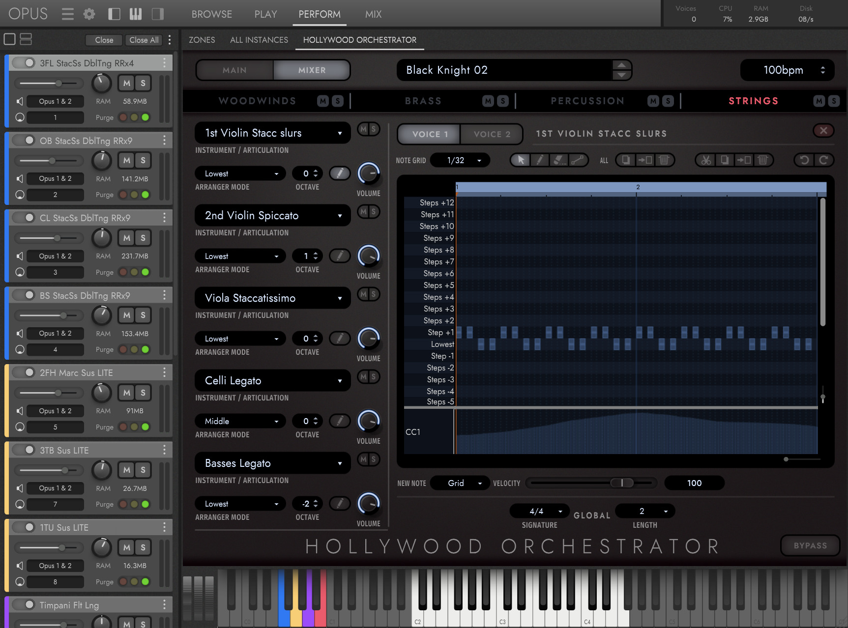Screen dimensions: 848x628
Task: Select the line ramp tool
Action: (578, 160)
